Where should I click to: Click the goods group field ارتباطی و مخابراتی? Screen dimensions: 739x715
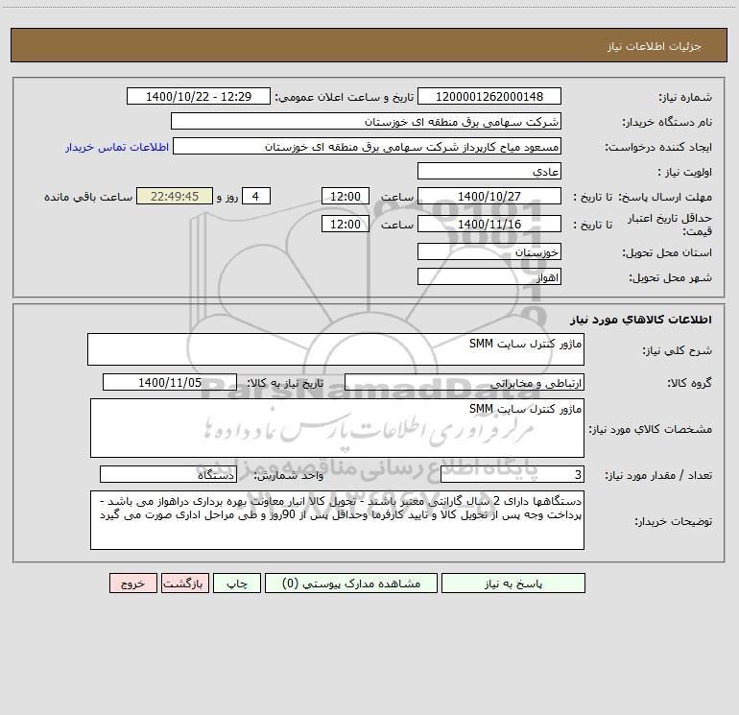pyautogui.click(x=465, y=382)
